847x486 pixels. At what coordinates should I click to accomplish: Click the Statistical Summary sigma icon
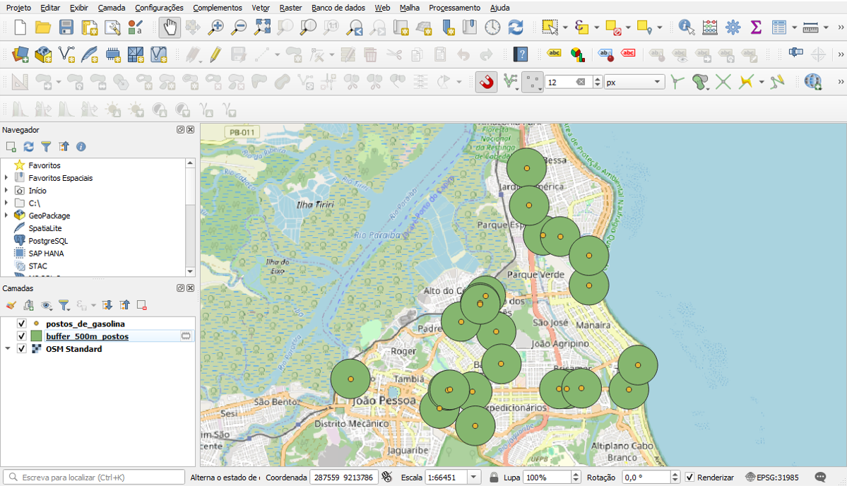pyautogui.click(x=756, y=28)
